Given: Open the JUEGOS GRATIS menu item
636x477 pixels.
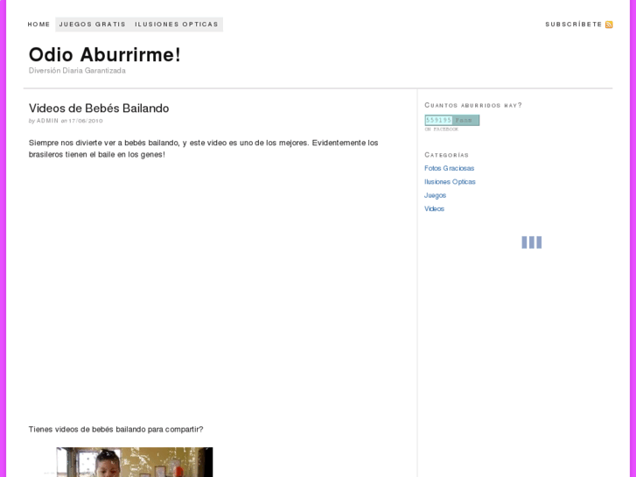Looking at the screenshot, I should (93, 25).
